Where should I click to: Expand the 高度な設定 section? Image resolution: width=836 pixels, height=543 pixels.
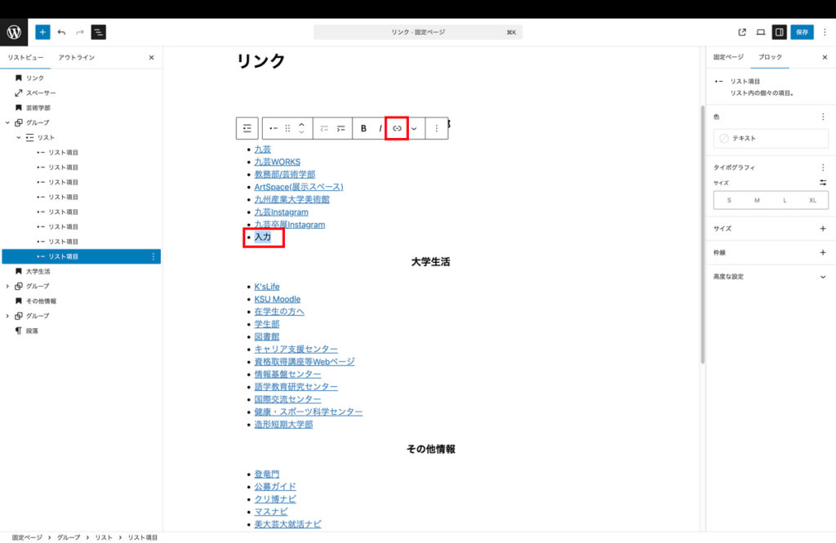822,277
